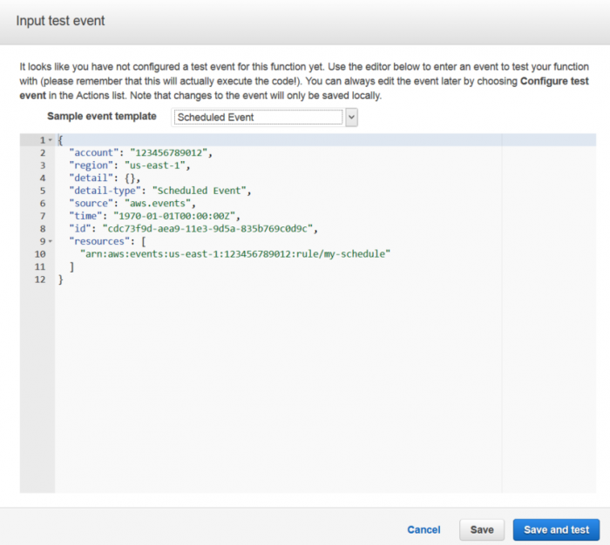Image resolution: width=610 pixels, height=545 pixels.
Task: Click the Cancel link
Action: point(424,530)
